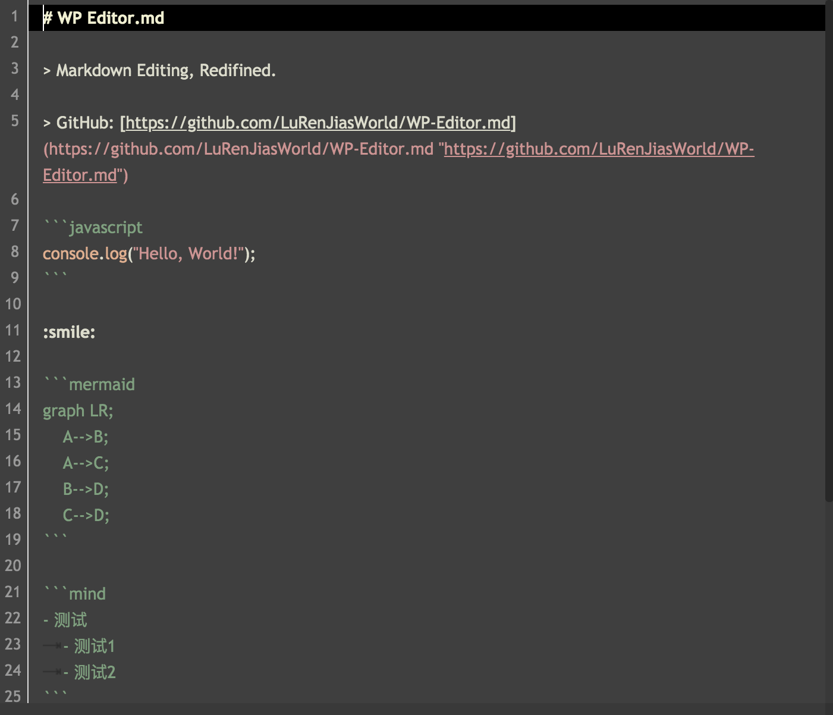Click the parenthesized plain URL after the bracket

point(238,149)
